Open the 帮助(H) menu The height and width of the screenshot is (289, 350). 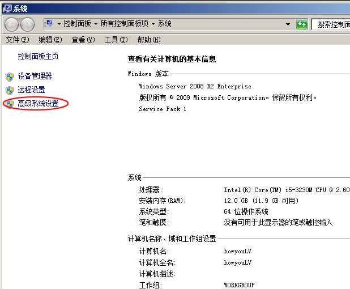[x=148, y=40]
